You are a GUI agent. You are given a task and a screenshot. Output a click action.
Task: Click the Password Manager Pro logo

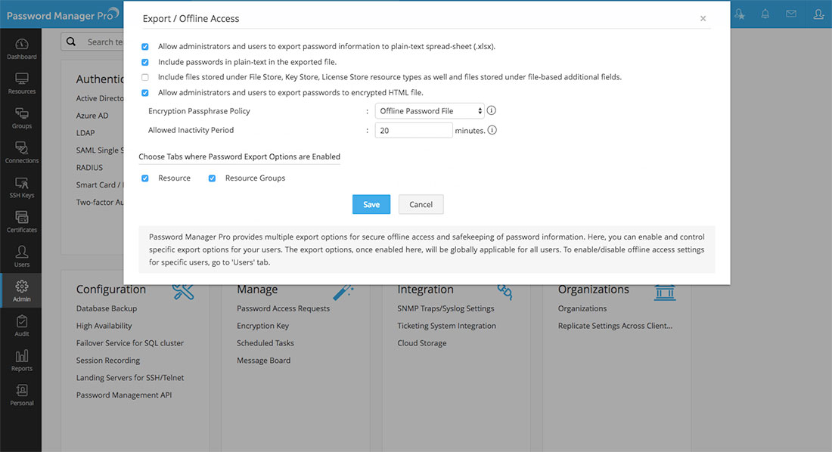(x=63, y=15)
